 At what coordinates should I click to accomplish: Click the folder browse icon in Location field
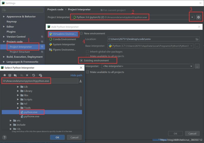[197, 39]
